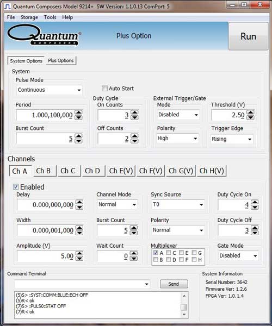272x326 pixels.
Task: Lower Amplitude (V) with down arrow
Action: pyautogui.click(x=79, y=259)
